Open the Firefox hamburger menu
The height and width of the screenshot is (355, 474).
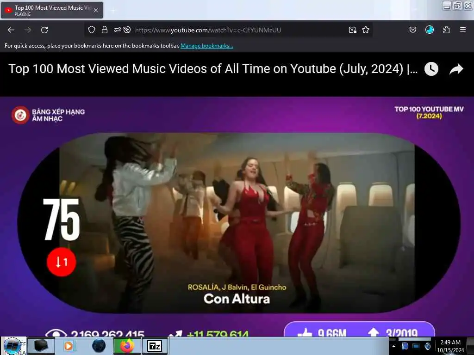coord(463,30)
